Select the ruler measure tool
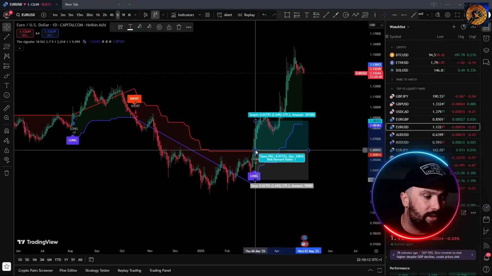Viewport: 492px width, 276px height. [x=7, y=108]
